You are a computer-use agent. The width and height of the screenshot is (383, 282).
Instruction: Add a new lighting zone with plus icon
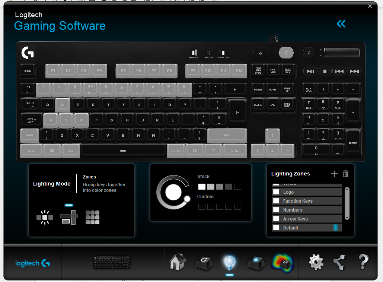(334, 174)
